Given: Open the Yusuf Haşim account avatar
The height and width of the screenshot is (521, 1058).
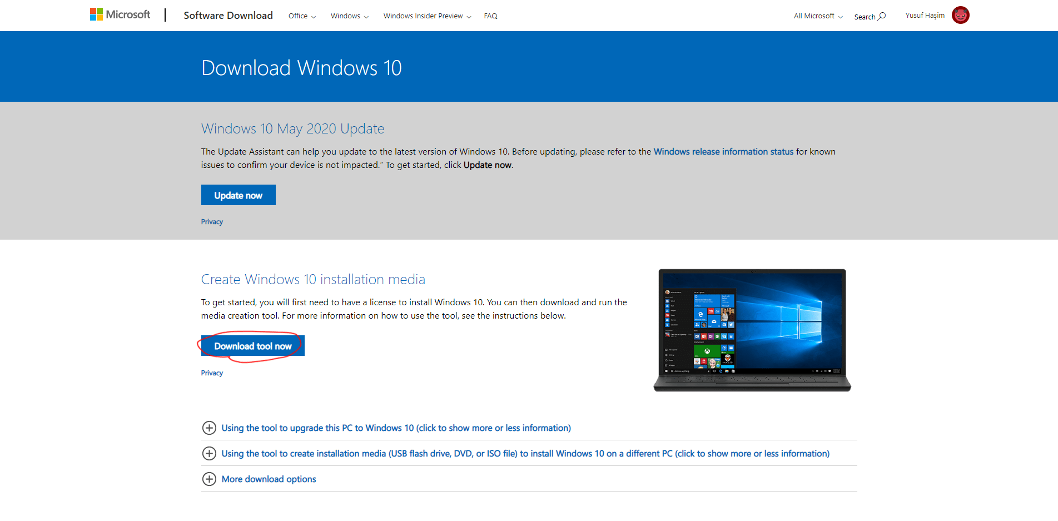Looking at the screenshot, I should [x=960, y=15].
